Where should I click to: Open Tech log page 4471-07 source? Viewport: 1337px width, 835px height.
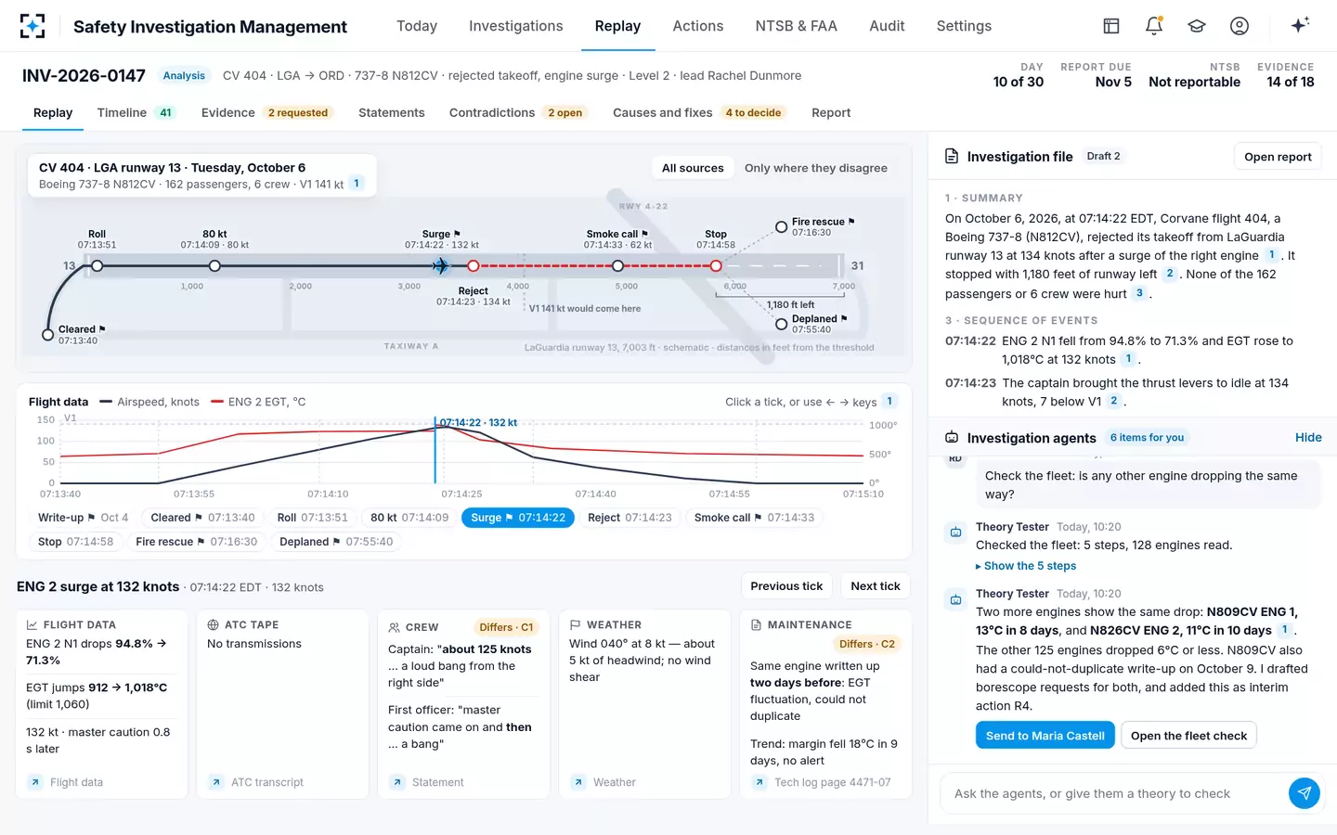(822, 782)
